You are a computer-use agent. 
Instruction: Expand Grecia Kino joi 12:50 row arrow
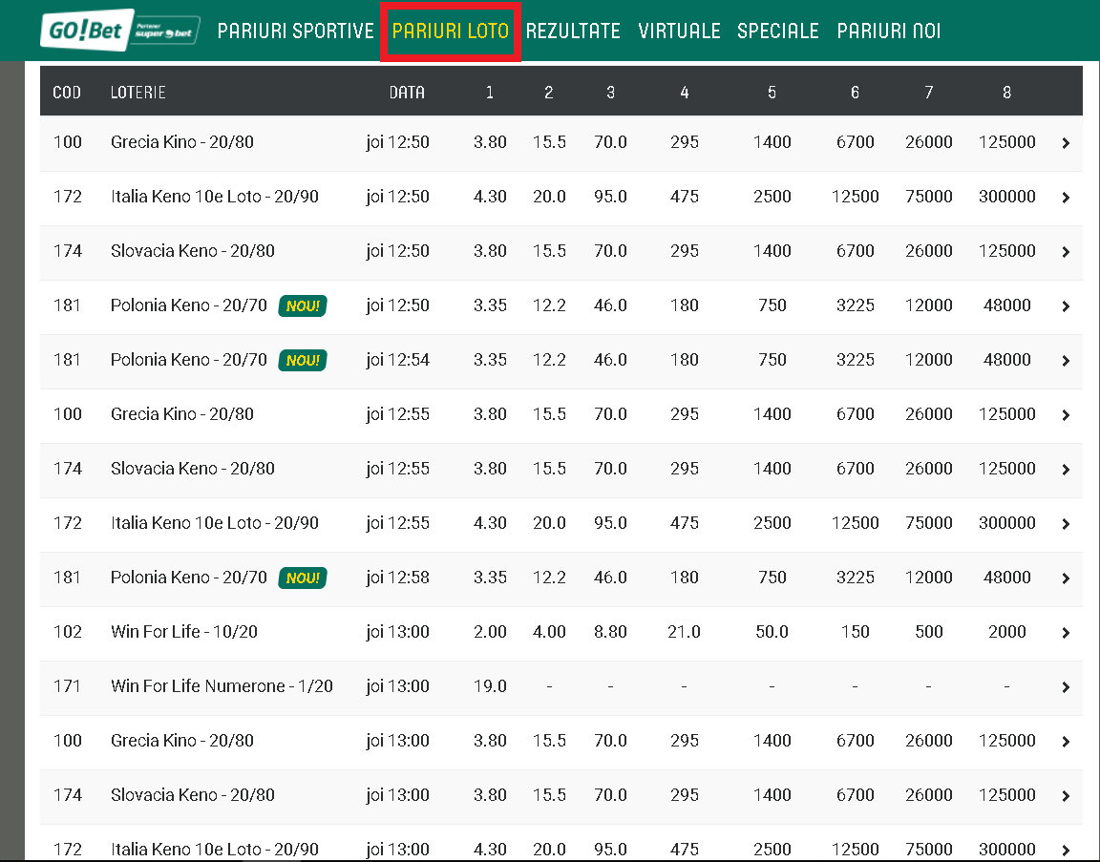pos(1066,143)
